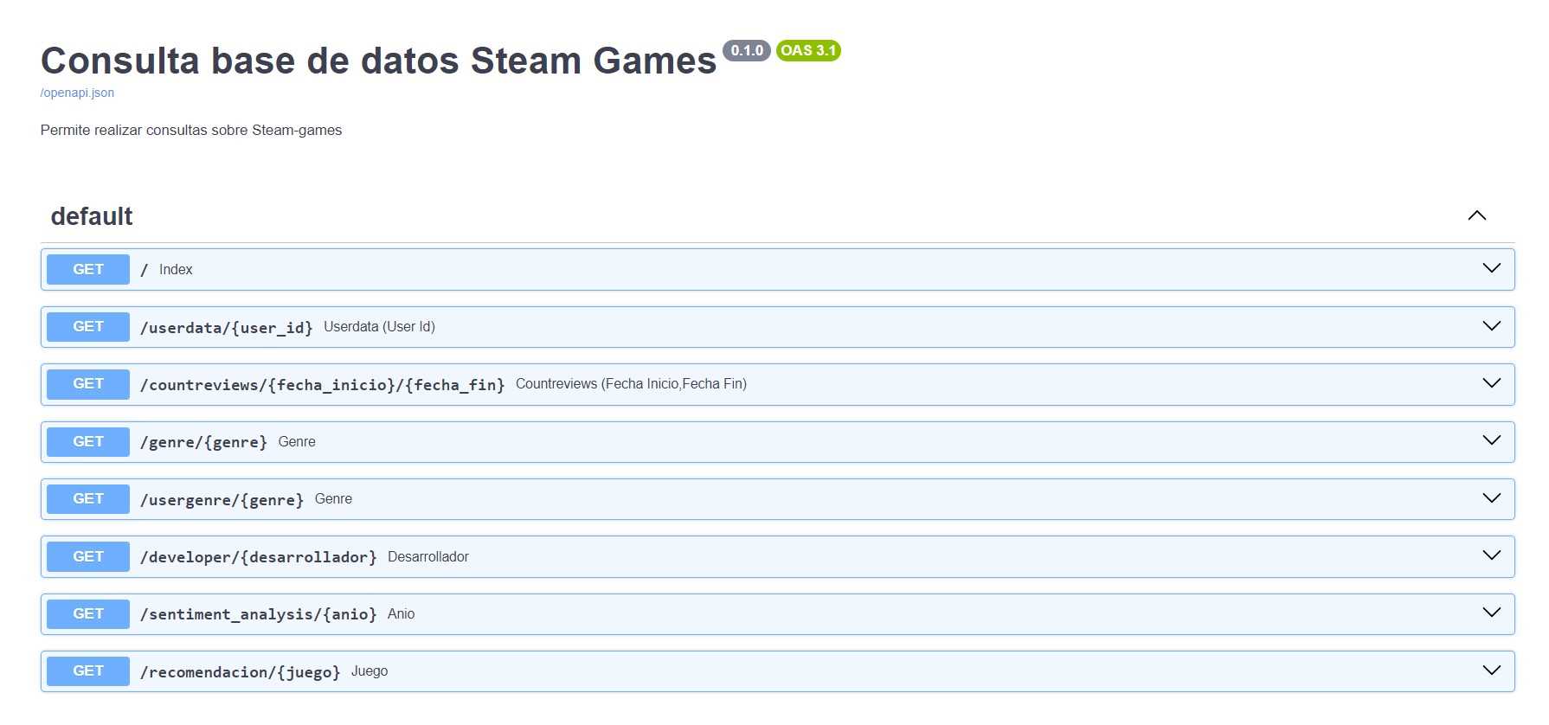The height and width of the screenshot is (725, 1549).
Task: Click GET button for countreviews endpoint
Action: [88, 384]
